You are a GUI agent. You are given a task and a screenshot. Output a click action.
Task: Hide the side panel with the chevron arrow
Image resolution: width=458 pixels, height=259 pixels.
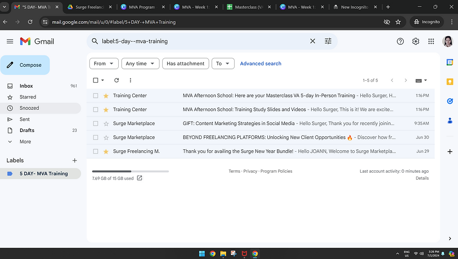pos(450,238)
